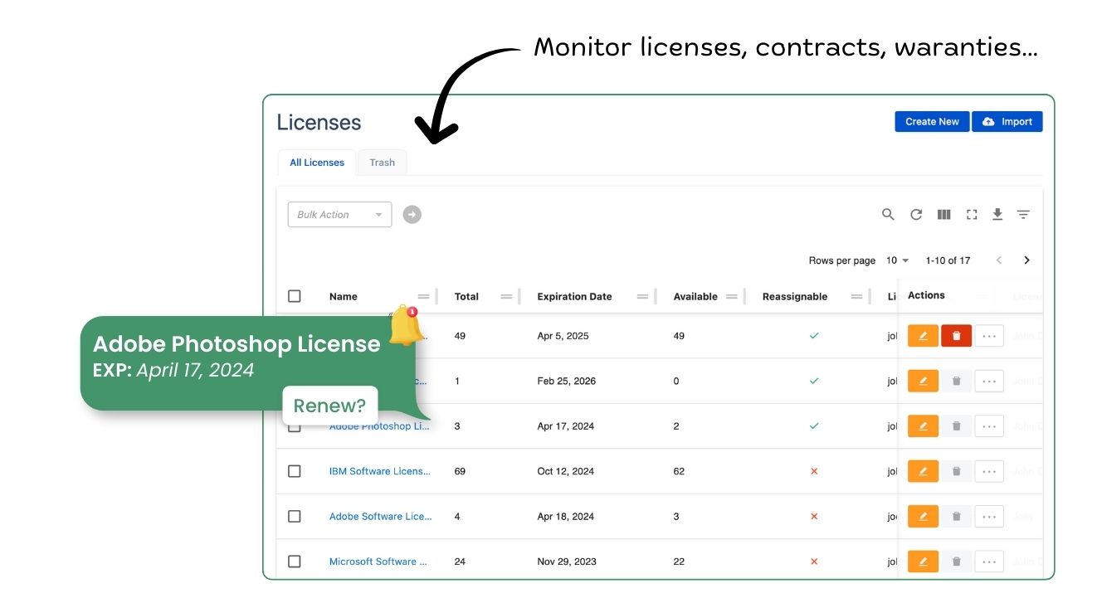Change rows per page dropdown value
Screen dimensions: 1102x603
click(897, 260)
